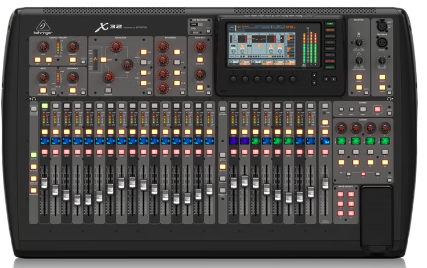Mute channel 1 with its MUTE button
The image size is (427, 268).
click(44, 152)
